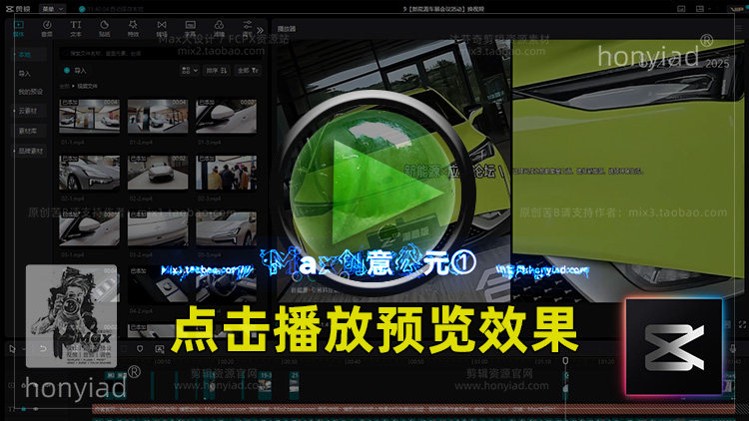Toggle fullscreen preview in player
Screen dimensions: 749x421
(x=742, y=324)
